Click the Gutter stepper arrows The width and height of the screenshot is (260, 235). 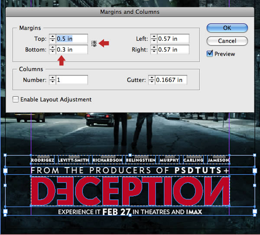[152, 80]
